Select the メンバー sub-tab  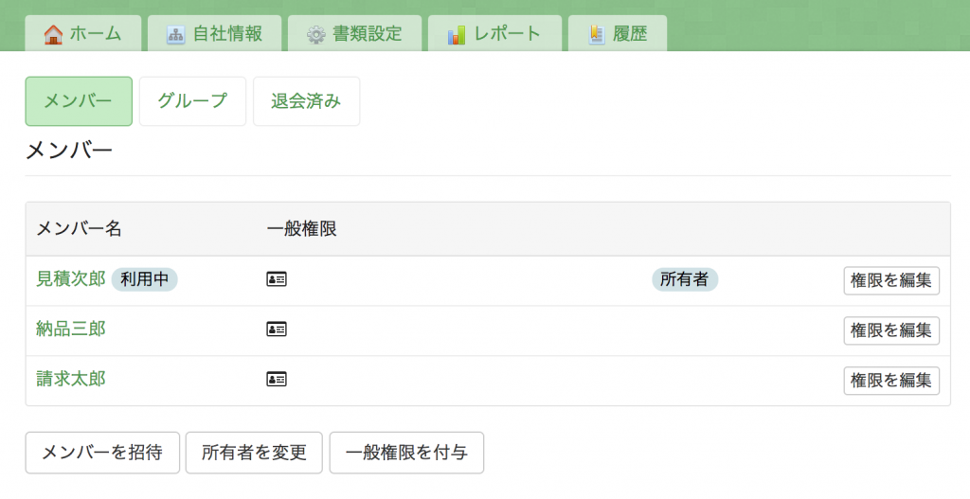[x=79, y=101]
